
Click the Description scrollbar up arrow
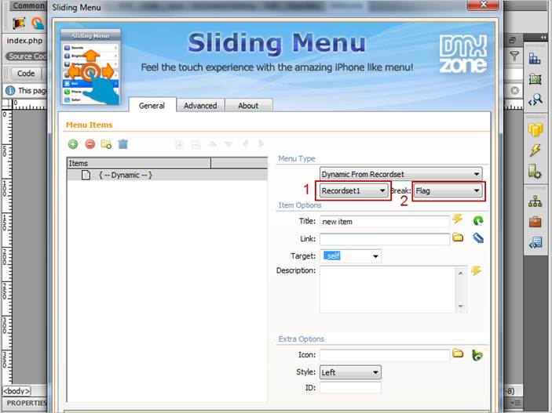point(460,273)
